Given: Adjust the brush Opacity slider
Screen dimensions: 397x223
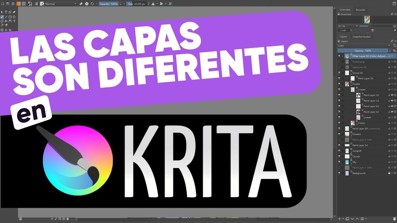Looking at the screenshot, I should 109,4.
